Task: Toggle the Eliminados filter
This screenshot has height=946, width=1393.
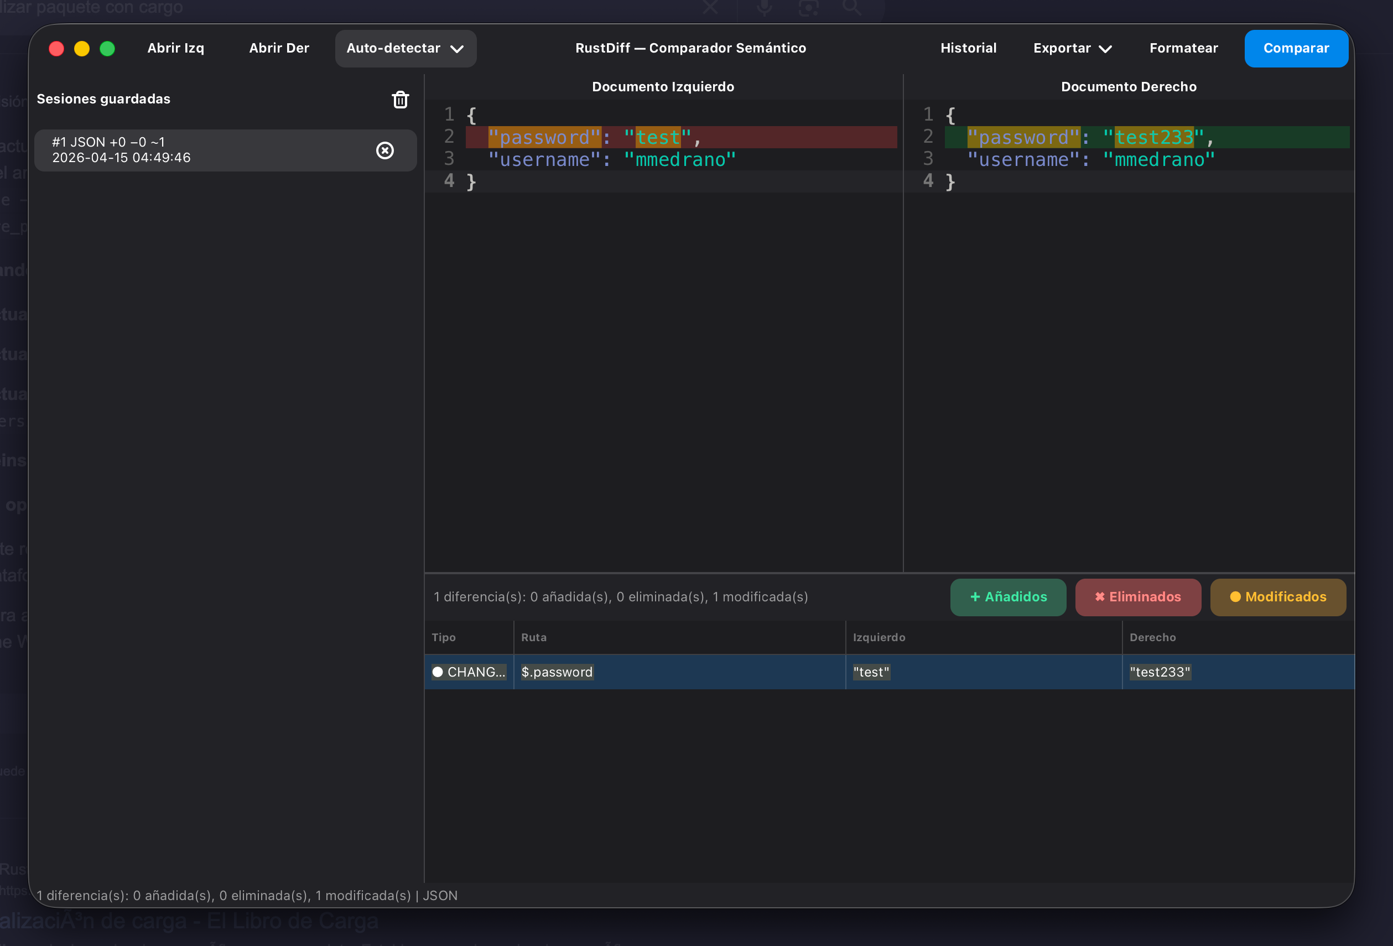Action: (1137, 597)
